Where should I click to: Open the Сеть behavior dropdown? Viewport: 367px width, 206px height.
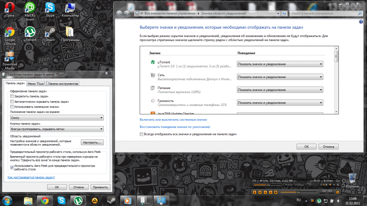pyautogui.click(x=280, y=77)
